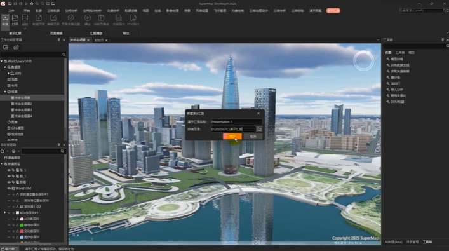The image size is (449, 251).
Task: Click the first view icon in workspace manager toolbar
Action: (6, 47)
